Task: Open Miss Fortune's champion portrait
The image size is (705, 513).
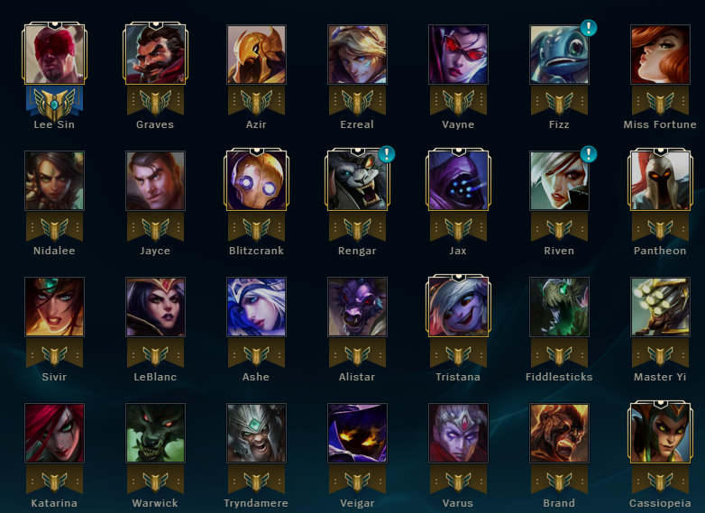Action: point(660,54)
